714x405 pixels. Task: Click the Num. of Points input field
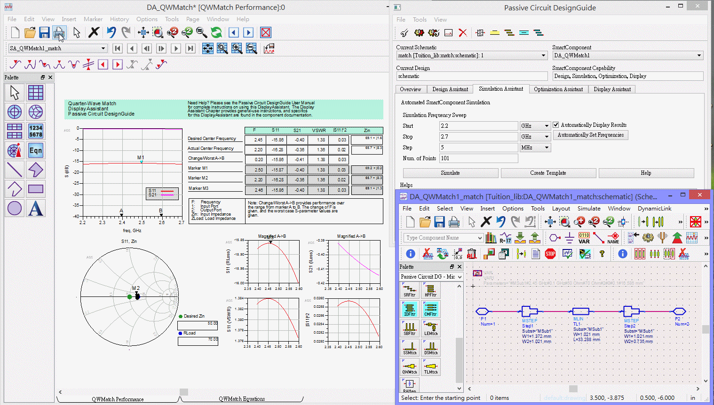478,158
